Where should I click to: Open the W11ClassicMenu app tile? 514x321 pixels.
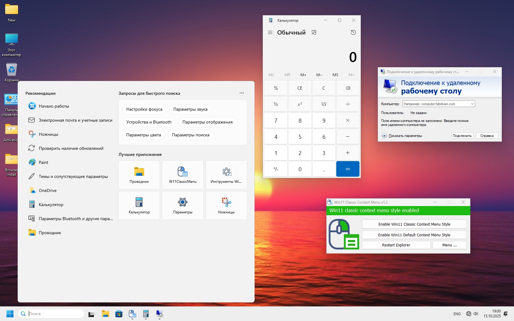point(183,175)
